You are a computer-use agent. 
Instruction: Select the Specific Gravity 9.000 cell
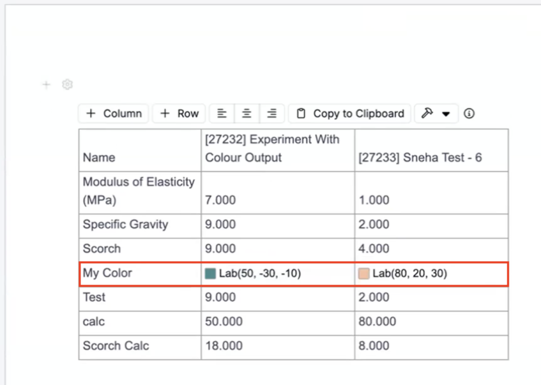click(220, 225)
